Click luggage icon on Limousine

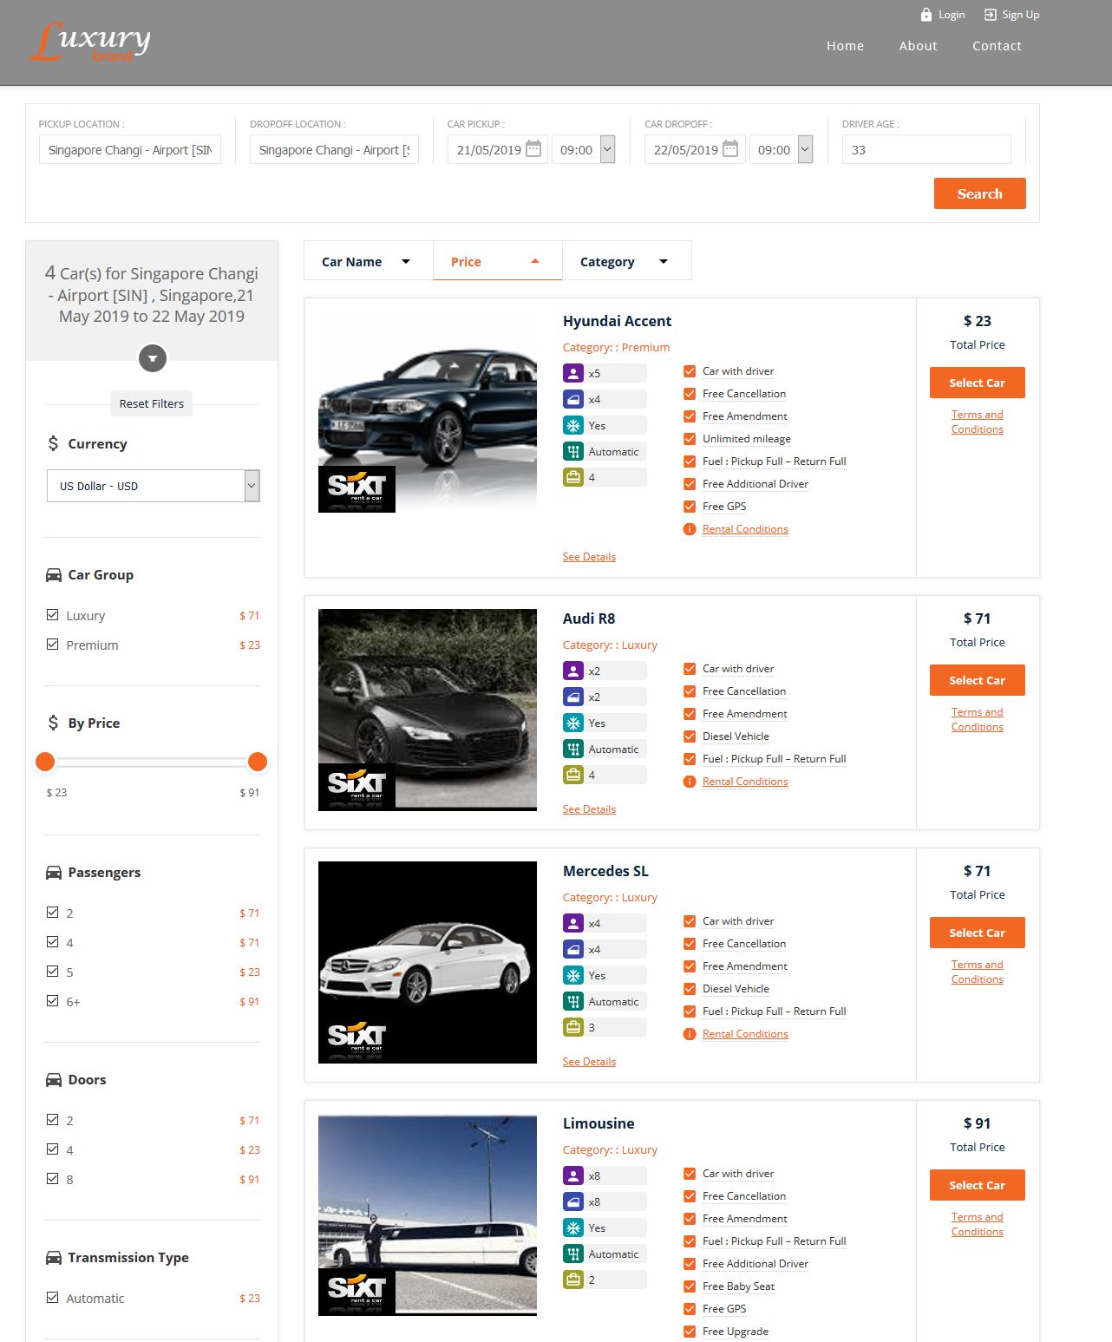click(x=573, y=1280)
